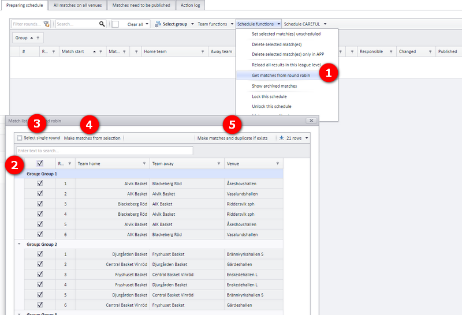Image resolution: width=462 pixels, height=315 pixels.
Task: Uncheck Central Basket Vinröd vs Djurgården Basket row
Action: [x=40, y=264]
